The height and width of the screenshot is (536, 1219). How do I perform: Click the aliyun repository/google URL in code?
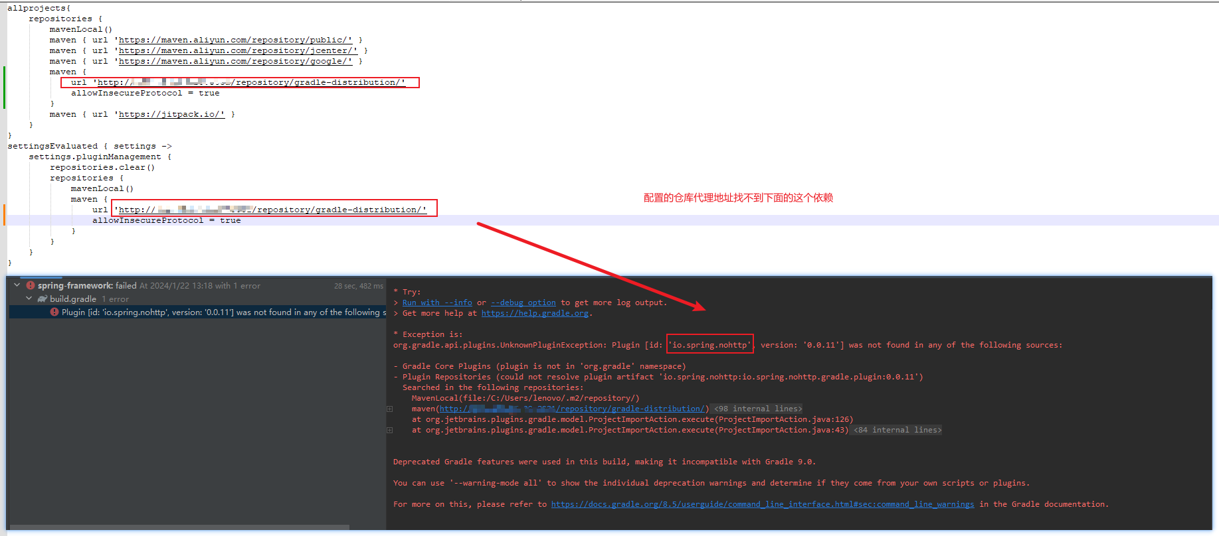[x=235, y=61]
